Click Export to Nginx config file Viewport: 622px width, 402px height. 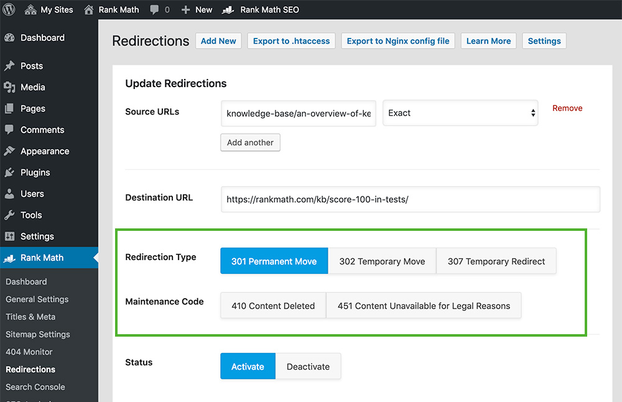coord(398,41)
